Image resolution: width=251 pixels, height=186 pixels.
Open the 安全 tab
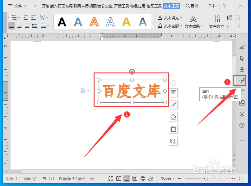pos(109,6)
